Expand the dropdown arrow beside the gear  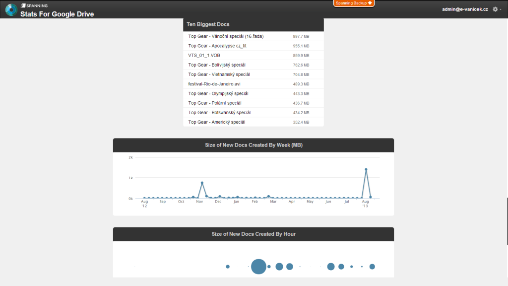tap(501, 9)
